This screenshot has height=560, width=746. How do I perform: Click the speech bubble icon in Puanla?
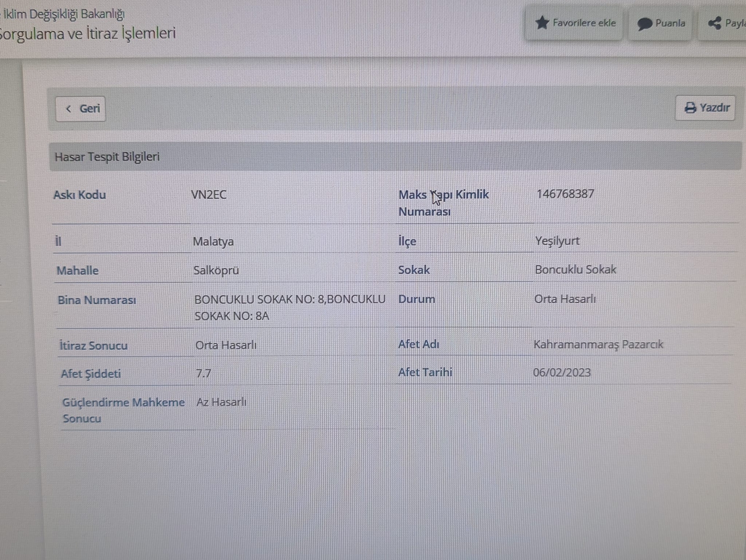pyautogui.click(x=644, y=24)
